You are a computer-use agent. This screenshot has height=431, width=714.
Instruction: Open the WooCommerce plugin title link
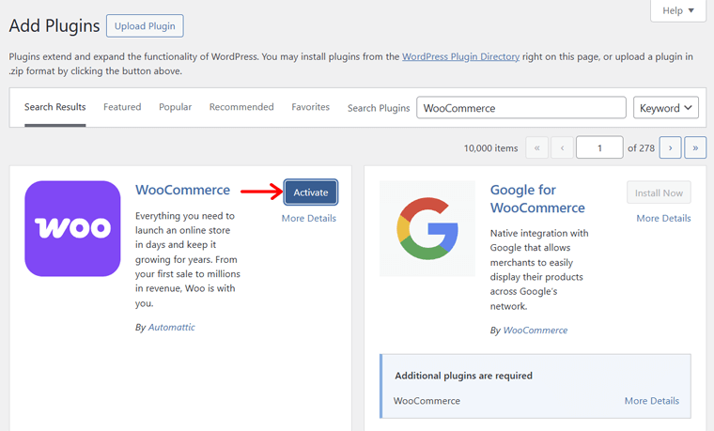click(182, 190)
